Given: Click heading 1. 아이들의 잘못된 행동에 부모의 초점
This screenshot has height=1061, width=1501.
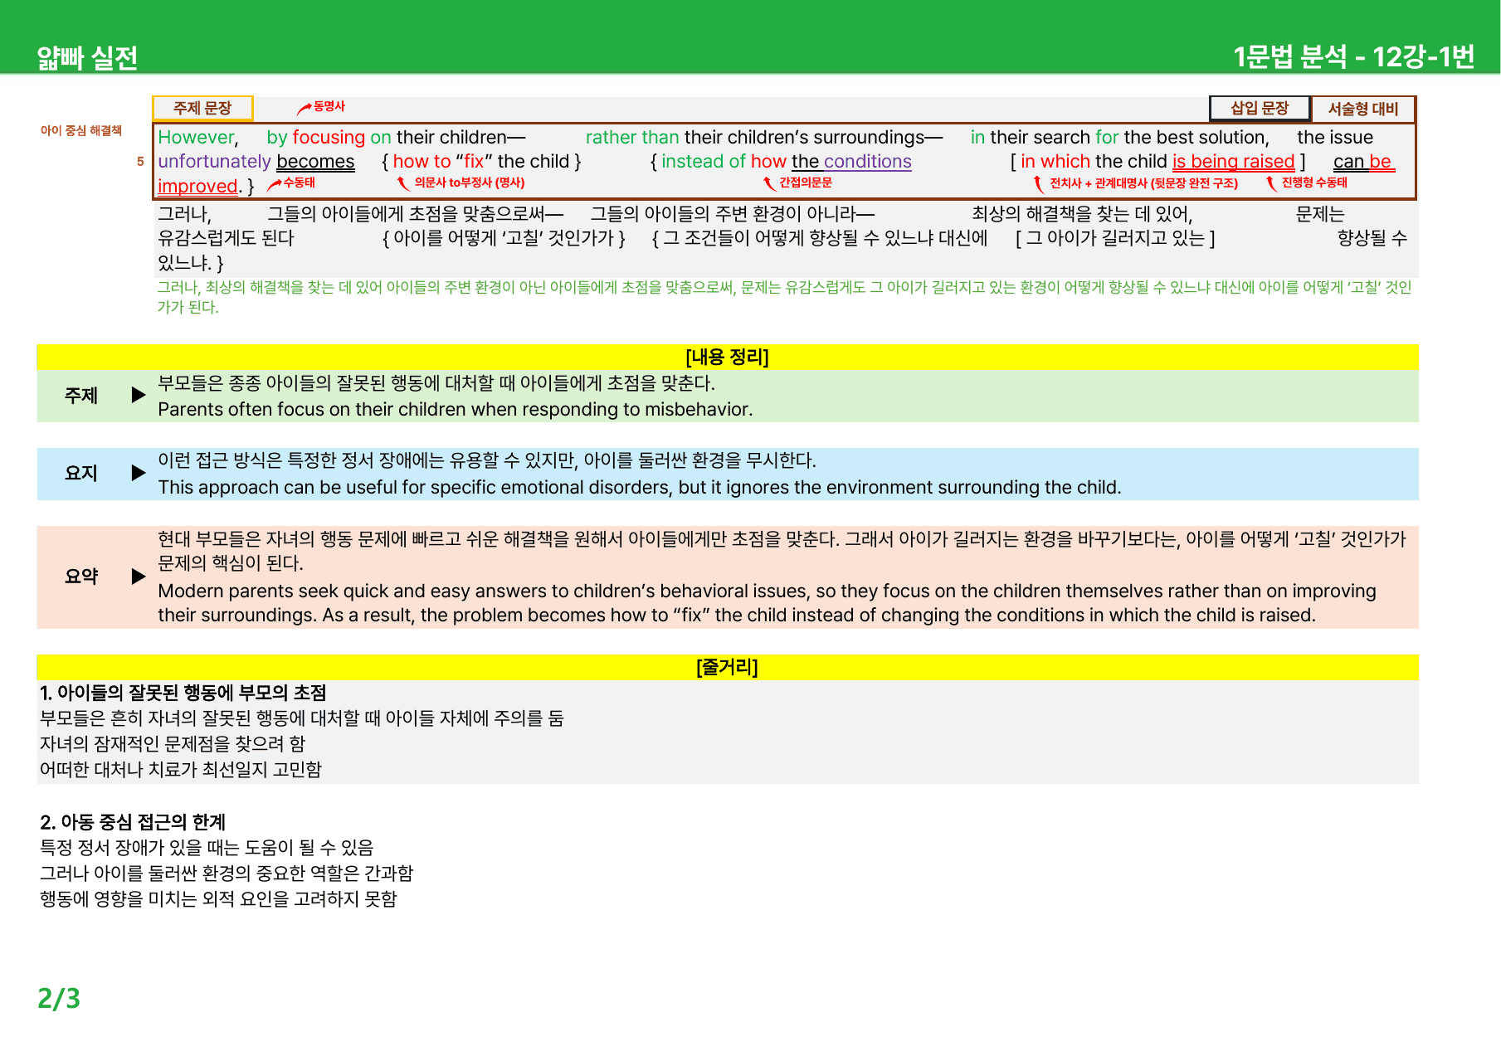Looking at the screenshot, I should pos(183,693).
